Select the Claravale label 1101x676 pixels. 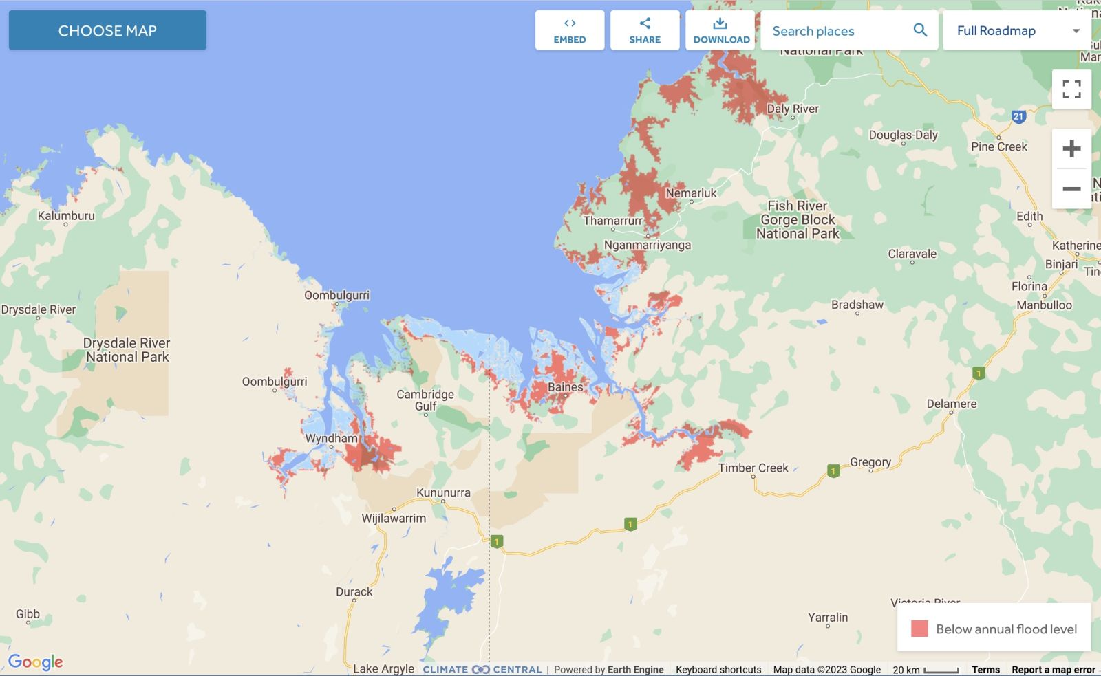[912, 254]
